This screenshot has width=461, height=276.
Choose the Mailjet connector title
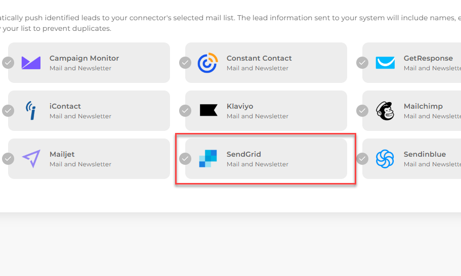click(62, 155)
